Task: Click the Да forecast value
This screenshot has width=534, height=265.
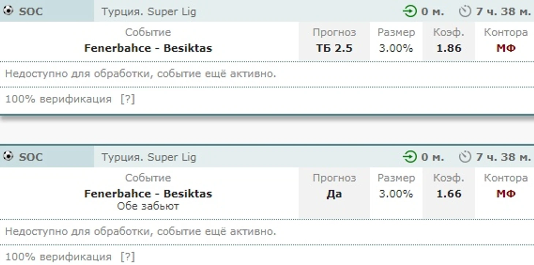Action: point(334,194)
